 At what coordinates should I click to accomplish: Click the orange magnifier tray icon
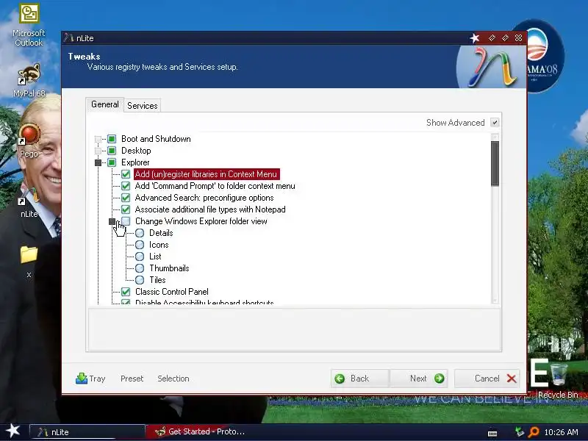click(x=534, y=432)
